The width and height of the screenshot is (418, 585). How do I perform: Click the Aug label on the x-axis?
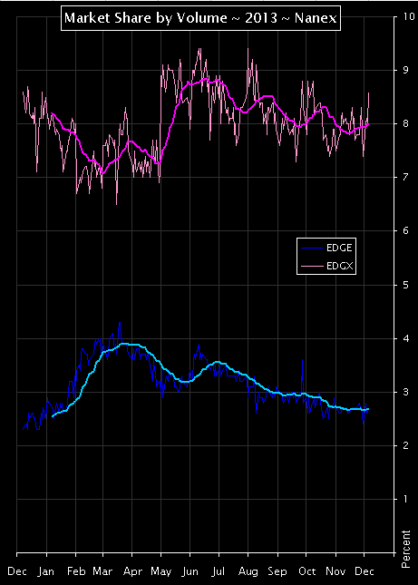point(248,572)
